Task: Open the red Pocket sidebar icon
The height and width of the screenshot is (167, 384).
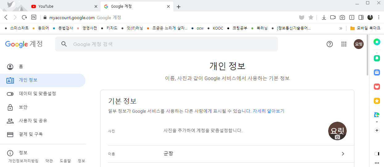Action: [x=377, y=87]
